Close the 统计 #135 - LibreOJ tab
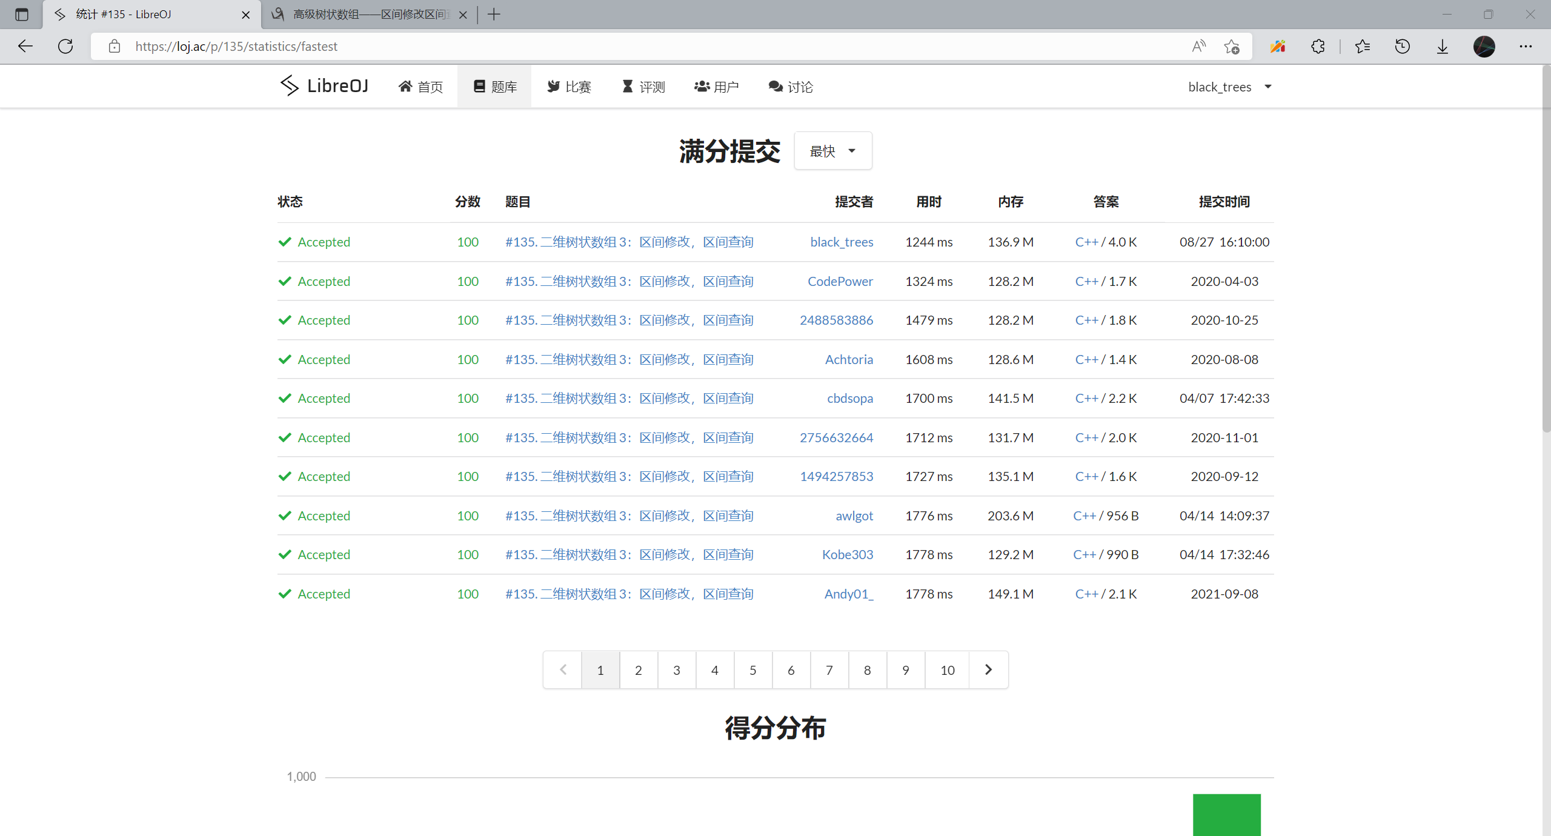Viewport: 1551px width, 836px height. click(246, 15)
